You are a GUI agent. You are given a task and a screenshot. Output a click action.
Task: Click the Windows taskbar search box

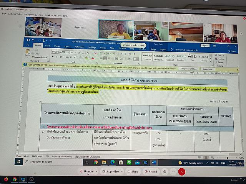click(x=42, y=162)
